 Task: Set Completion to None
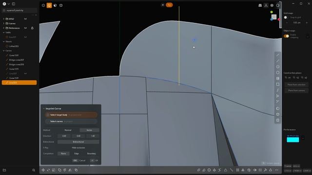point(63,154)
